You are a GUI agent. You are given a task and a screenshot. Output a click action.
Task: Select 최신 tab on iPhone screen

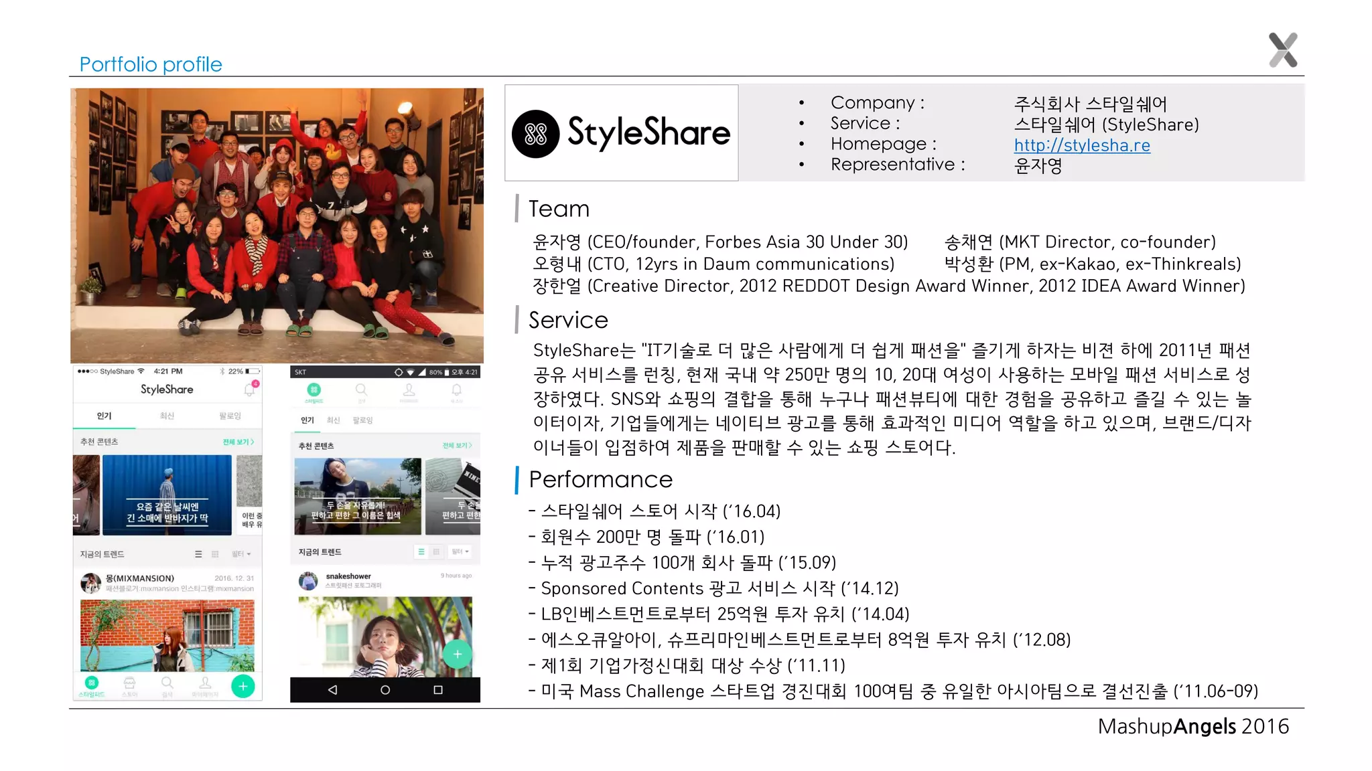[167, 416]
